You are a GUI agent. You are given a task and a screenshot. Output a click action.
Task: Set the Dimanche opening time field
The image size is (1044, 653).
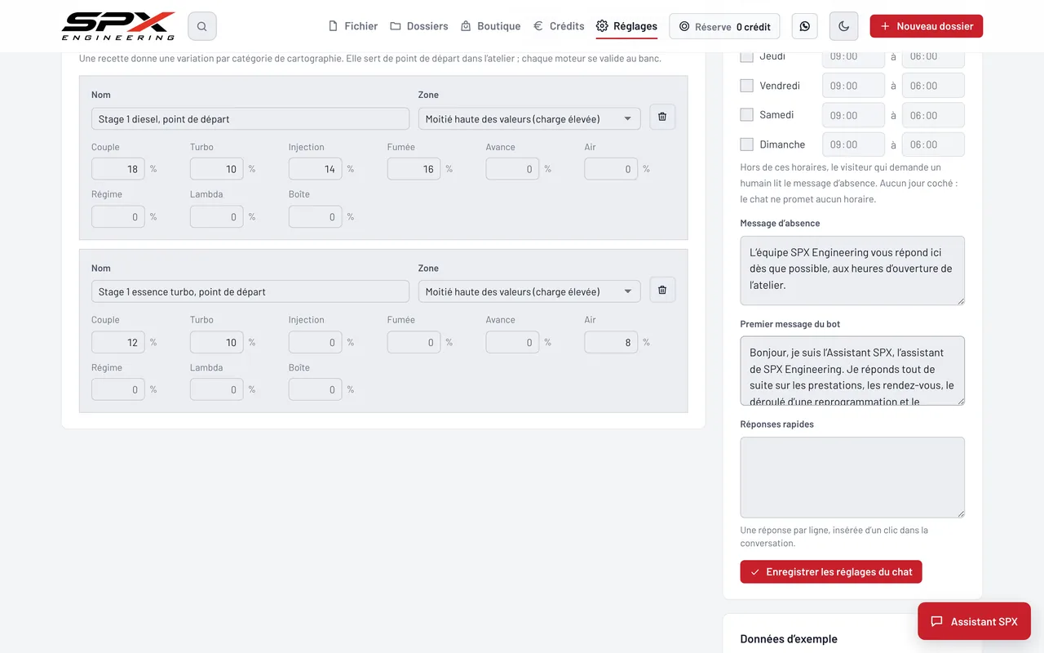pyautogui.click(x=853, y=144)
